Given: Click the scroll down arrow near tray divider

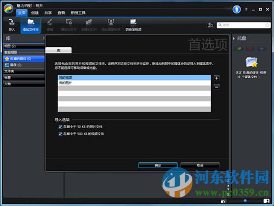Looking at the screenshot, I should pos(228,189).
